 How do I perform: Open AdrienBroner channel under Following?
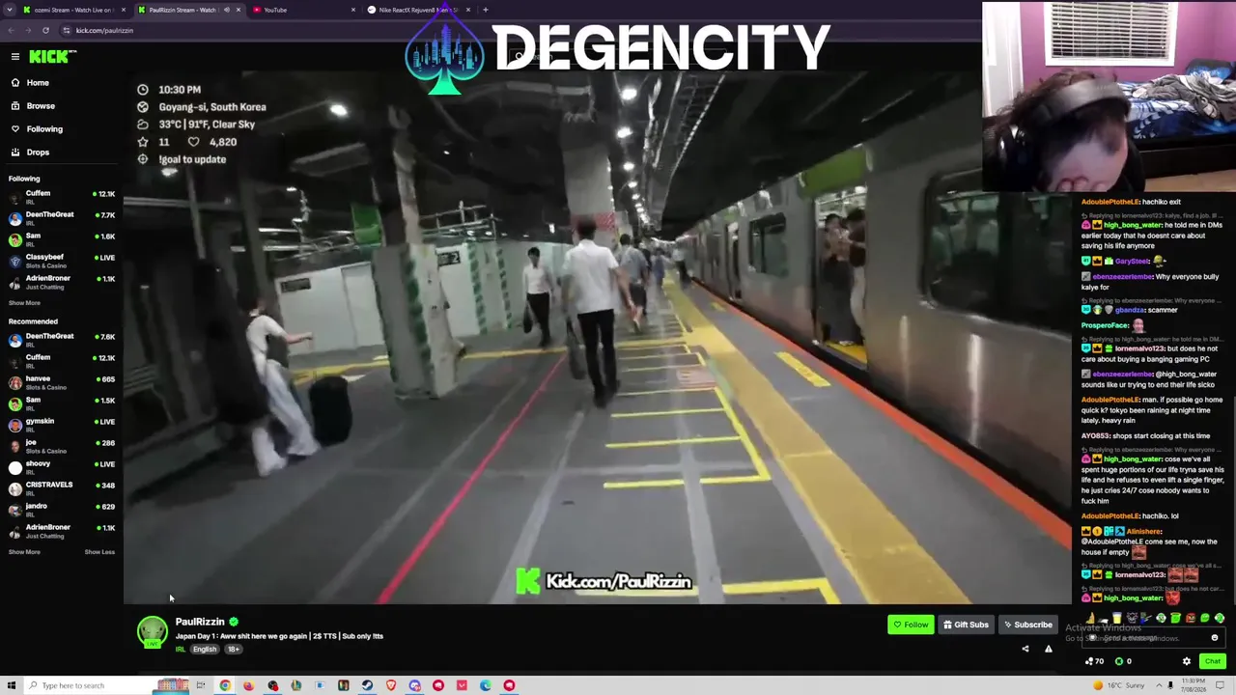[61, 282]
